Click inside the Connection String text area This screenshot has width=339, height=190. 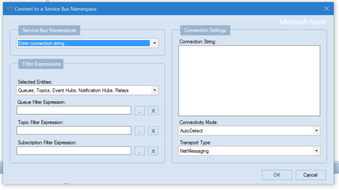[x=249, y=81]
